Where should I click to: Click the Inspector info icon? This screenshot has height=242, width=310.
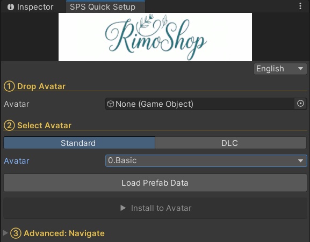(11, 7)
